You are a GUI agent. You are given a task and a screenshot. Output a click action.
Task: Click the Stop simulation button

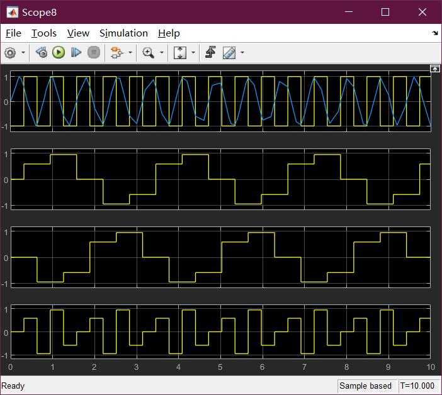94,53
